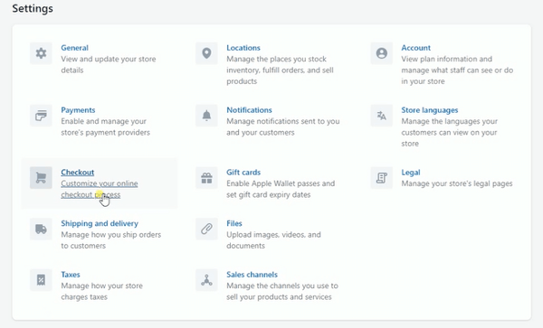Click 'Manage the channels you use' description

282,291
